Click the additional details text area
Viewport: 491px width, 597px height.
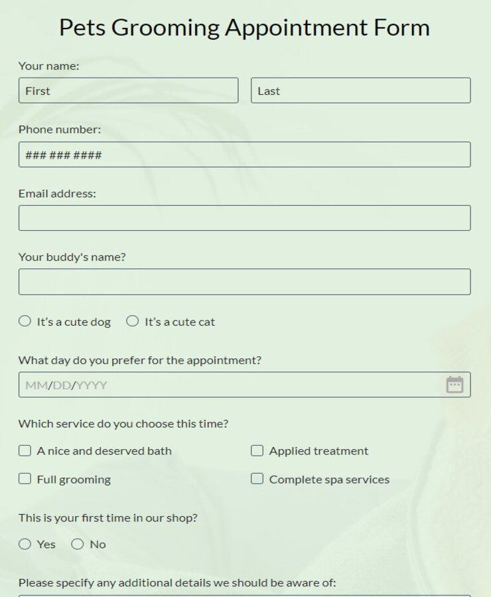pyautogui.click(x=244, y=595)
